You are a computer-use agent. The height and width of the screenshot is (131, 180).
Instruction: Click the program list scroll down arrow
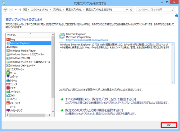[x=53, y=112]
